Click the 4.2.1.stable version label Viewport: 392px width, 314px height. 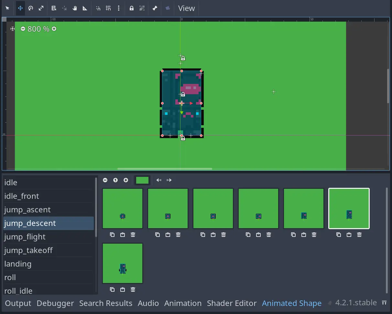click(356, 303)
